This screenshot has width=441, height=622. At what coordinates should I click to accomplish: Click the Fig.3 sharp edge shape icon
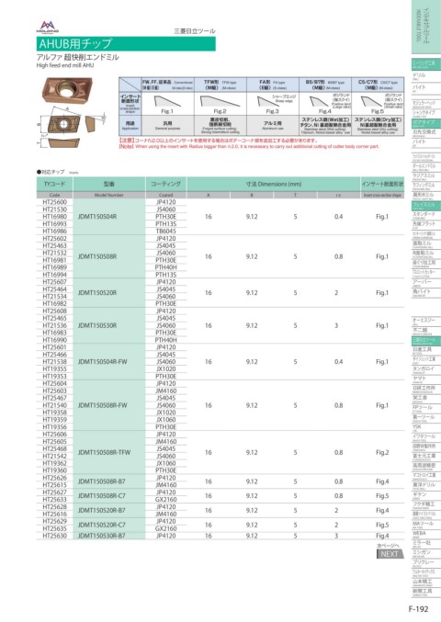point(266,102)
